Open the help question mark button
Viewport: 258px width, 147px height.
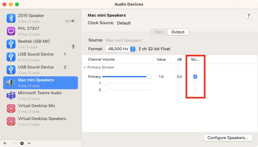(x=249, y=16)
